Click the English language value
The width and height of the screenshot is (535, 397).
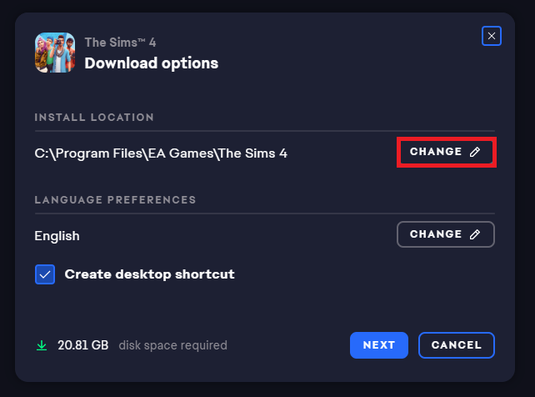[x=57, y=236]
